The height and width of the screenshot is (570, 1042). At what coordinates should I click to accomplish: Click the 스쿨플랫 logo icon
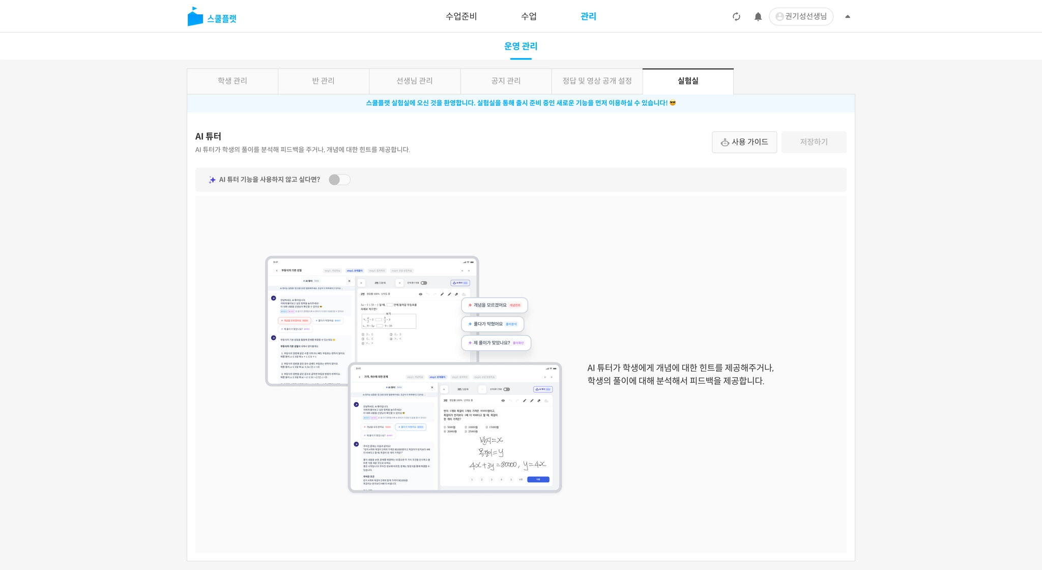195,17
